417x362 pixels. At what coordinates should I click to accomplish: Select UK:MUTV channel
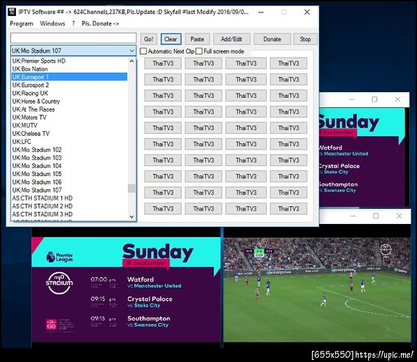tap(69, 126)
